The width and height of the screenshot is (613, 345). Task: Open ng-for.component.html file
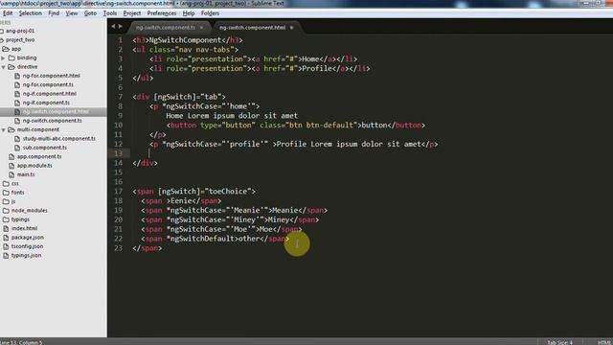[51, 76]
